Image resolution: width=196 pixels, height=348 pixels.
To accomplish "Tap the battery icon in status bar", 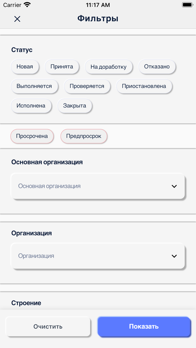I will pos(187,5).
